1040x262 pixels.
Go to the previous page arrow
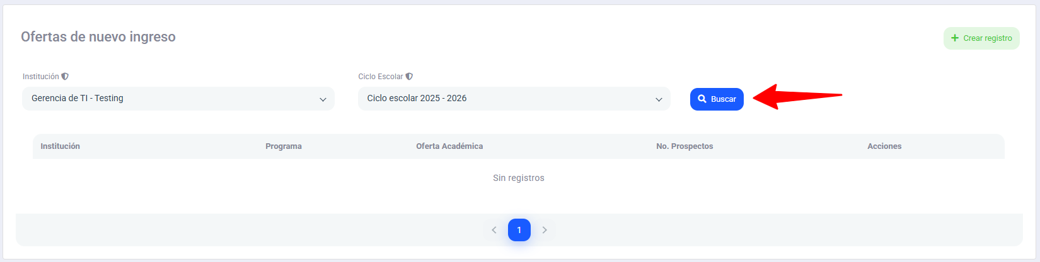click(494, 230)
